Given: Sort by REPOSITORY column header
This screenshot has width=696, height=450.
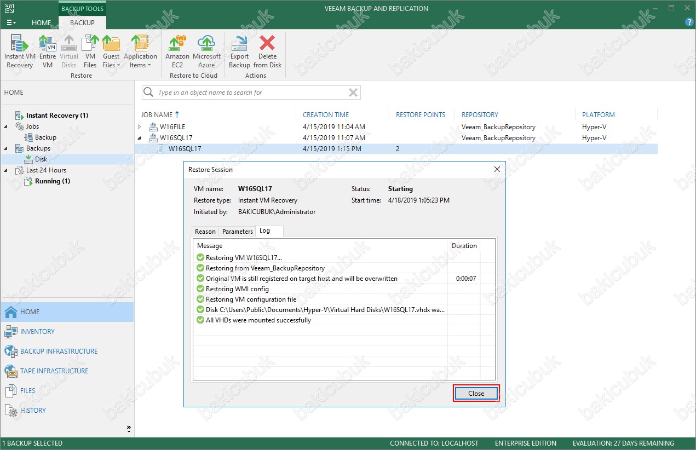Looking at the screenshot, I should 480,115.
